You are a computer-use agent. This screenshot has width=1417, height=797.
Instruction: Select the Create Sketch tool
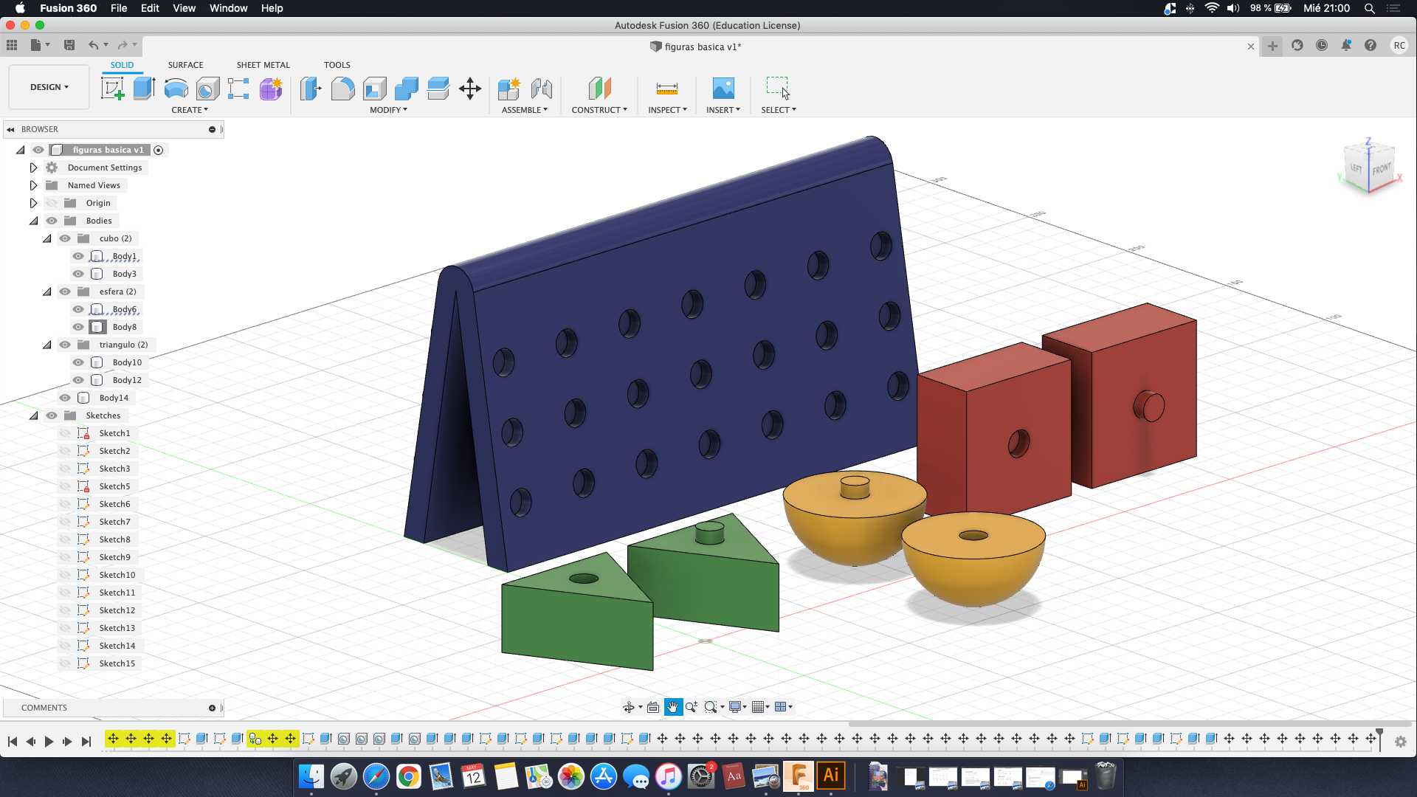pyautogui.click(x=113, y=87)
